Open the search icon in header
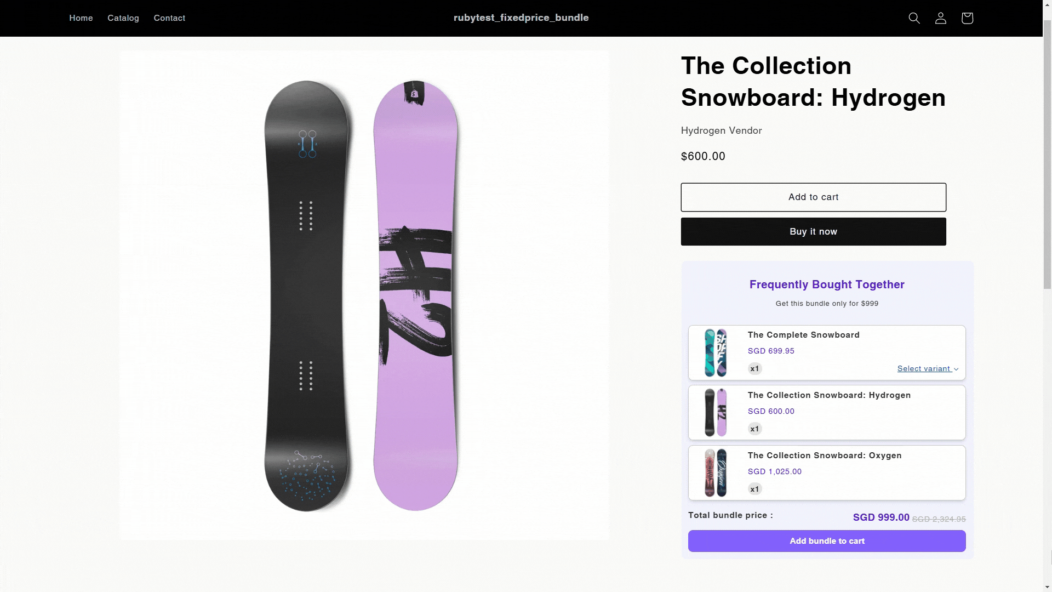This screenshot has width=1052, height=592. click(x=914, y=18)
